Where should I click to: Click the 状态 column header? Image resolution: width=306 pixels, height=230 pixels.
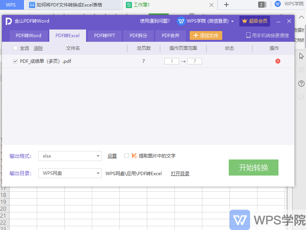point(229,48)
